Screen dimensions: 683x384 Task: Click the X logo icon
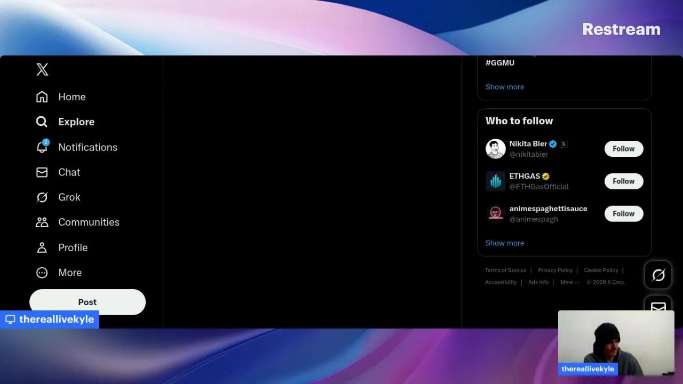[42, 69]
